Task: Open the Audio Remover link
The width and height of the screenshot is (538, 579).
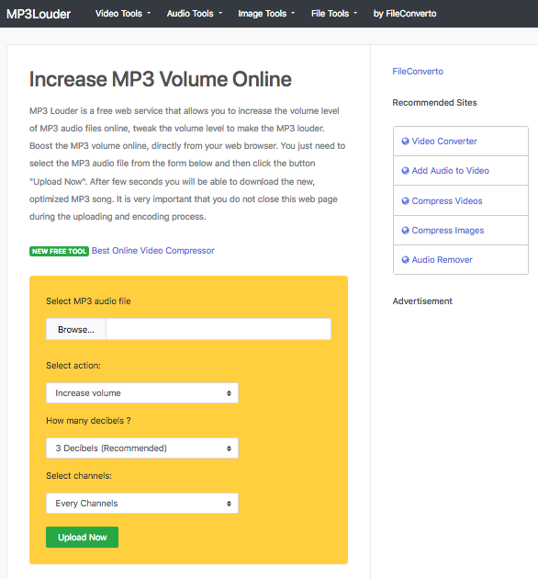Action: 443,260
